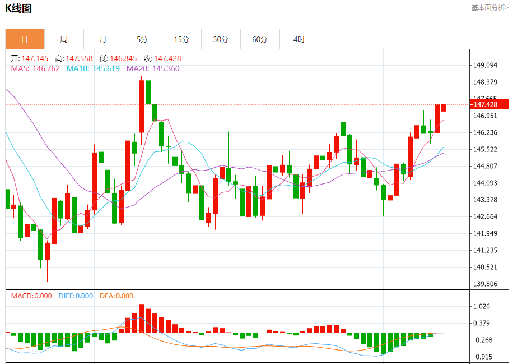
Task: Click the red 147.428 current price label
Action: click(x=489, y=104)
